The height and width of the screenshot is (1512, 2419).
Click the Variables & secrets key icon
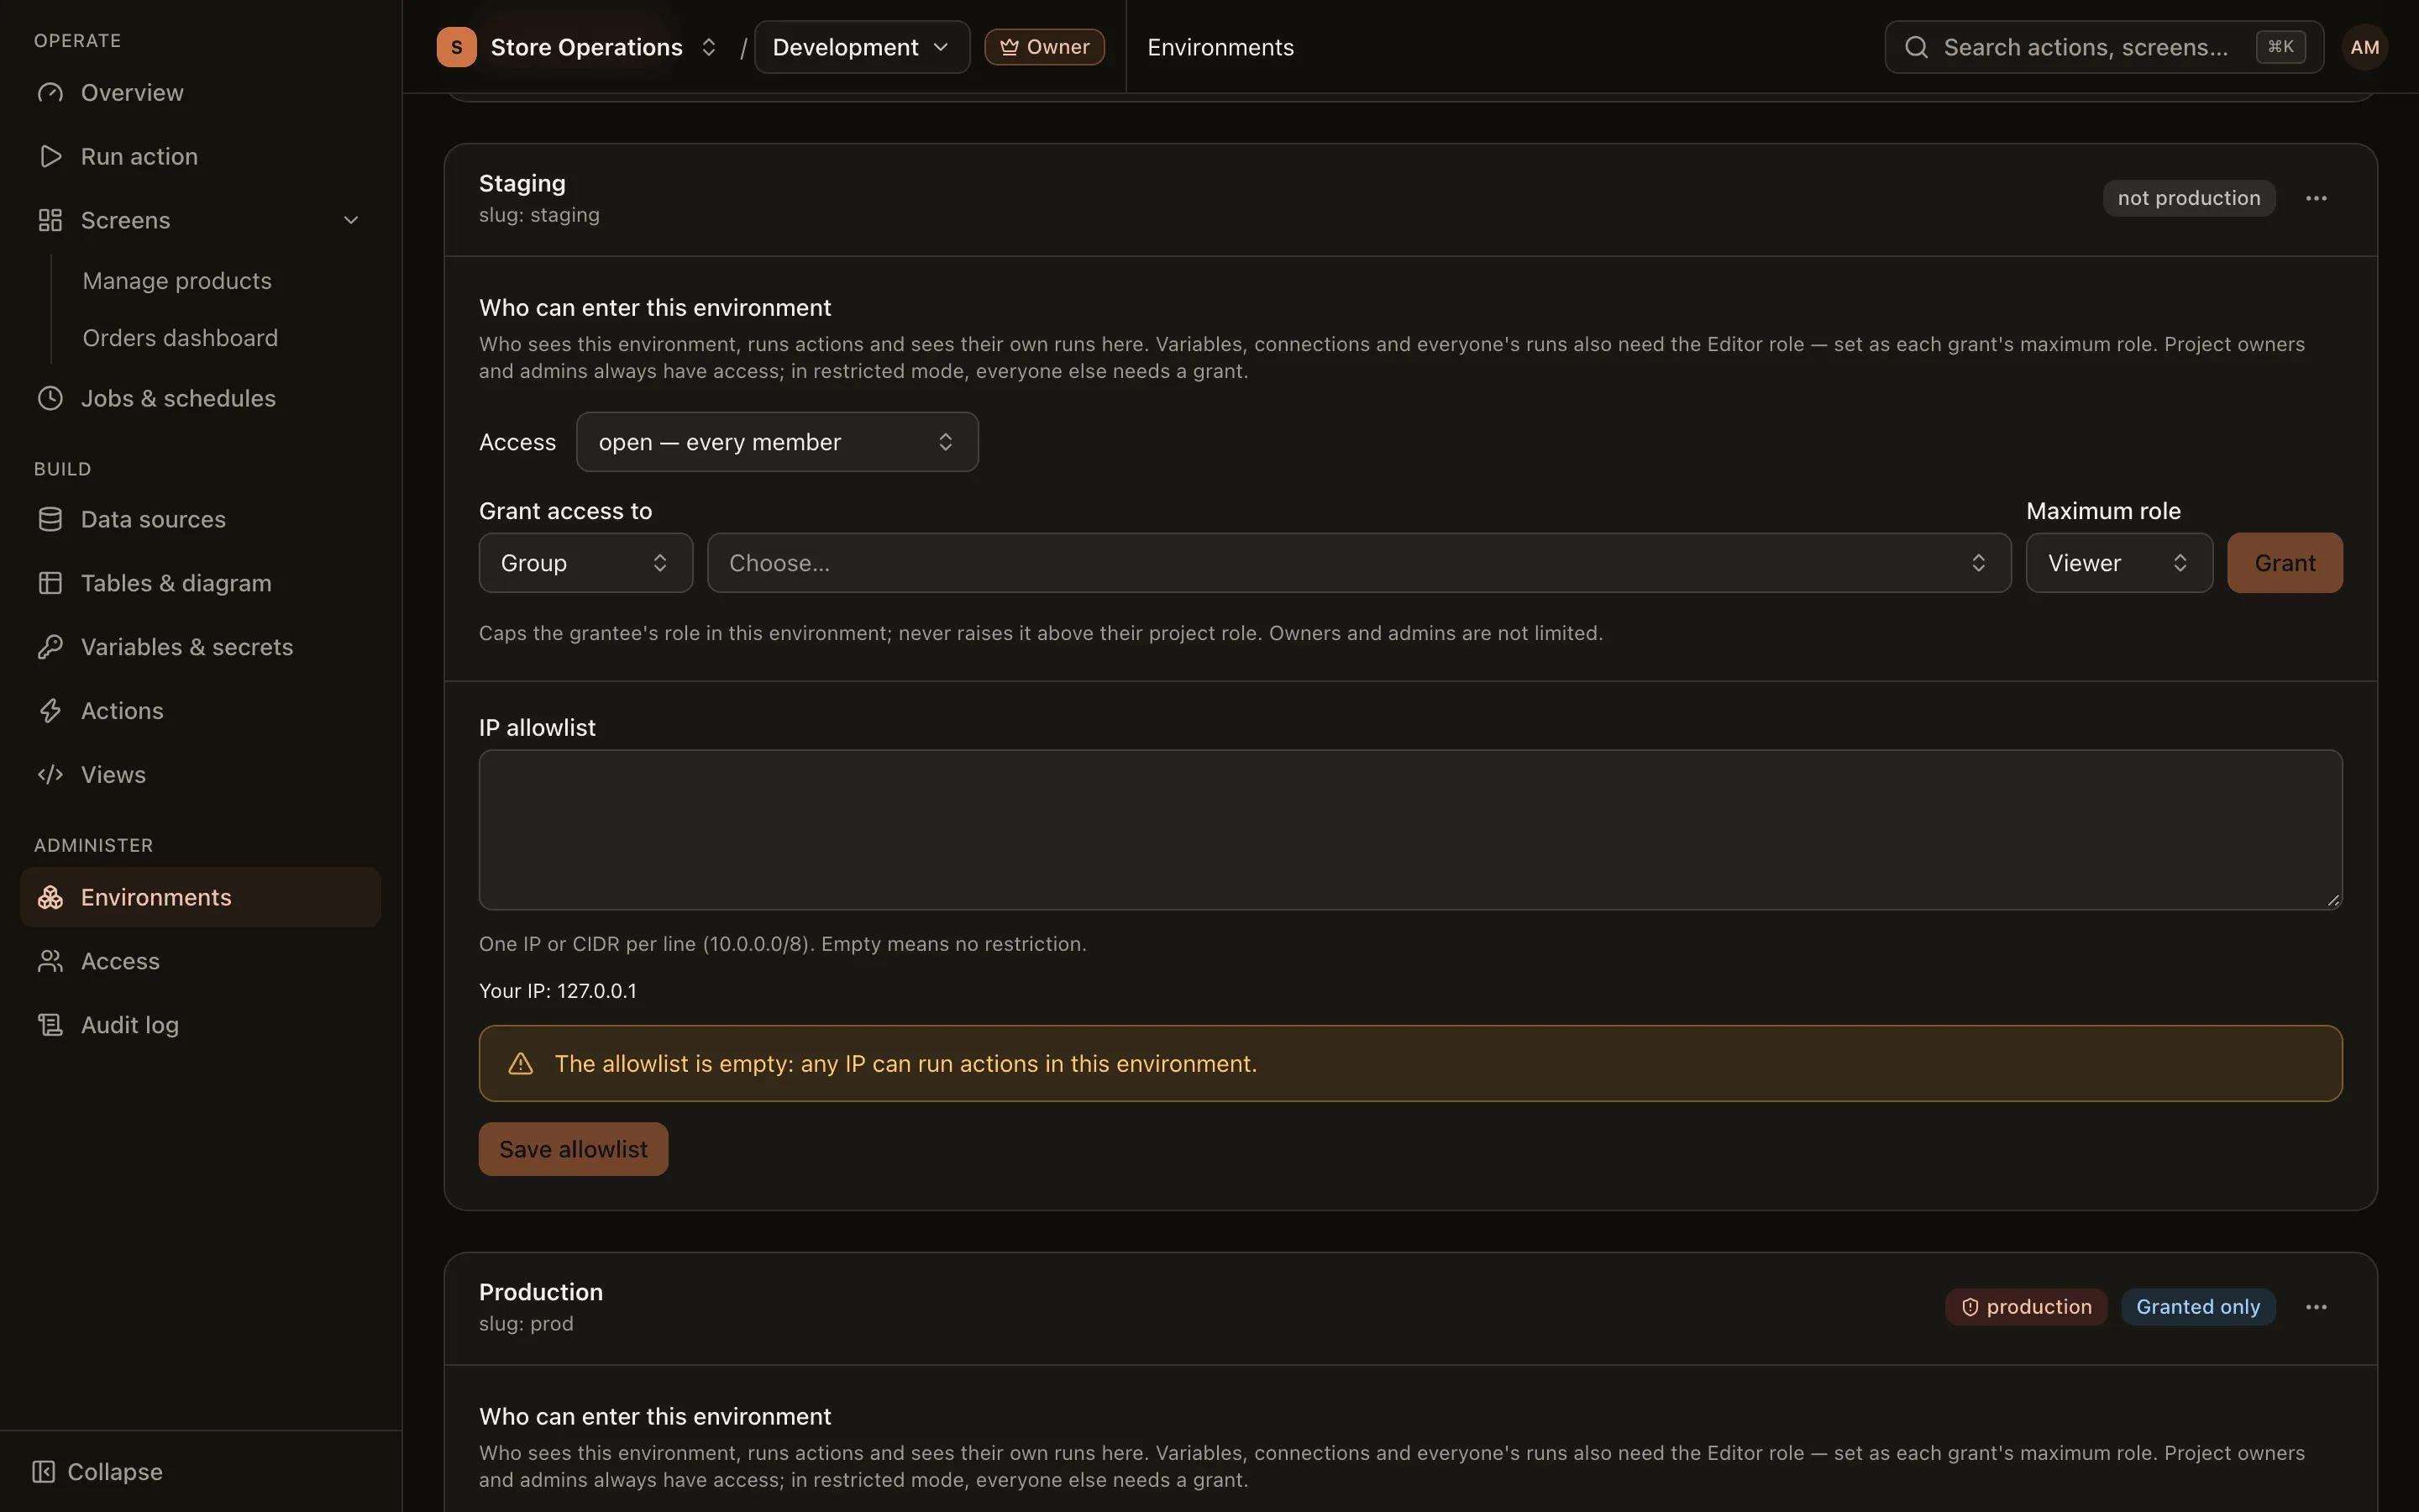click(50, 647)
